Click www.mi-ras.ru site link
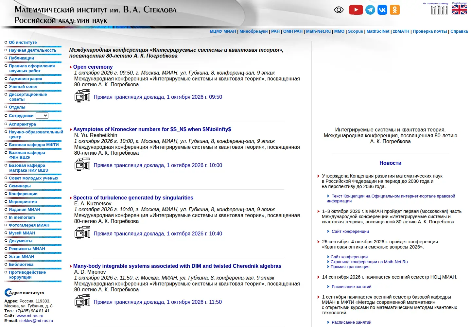Screen dimensions: 471x327 30,316
